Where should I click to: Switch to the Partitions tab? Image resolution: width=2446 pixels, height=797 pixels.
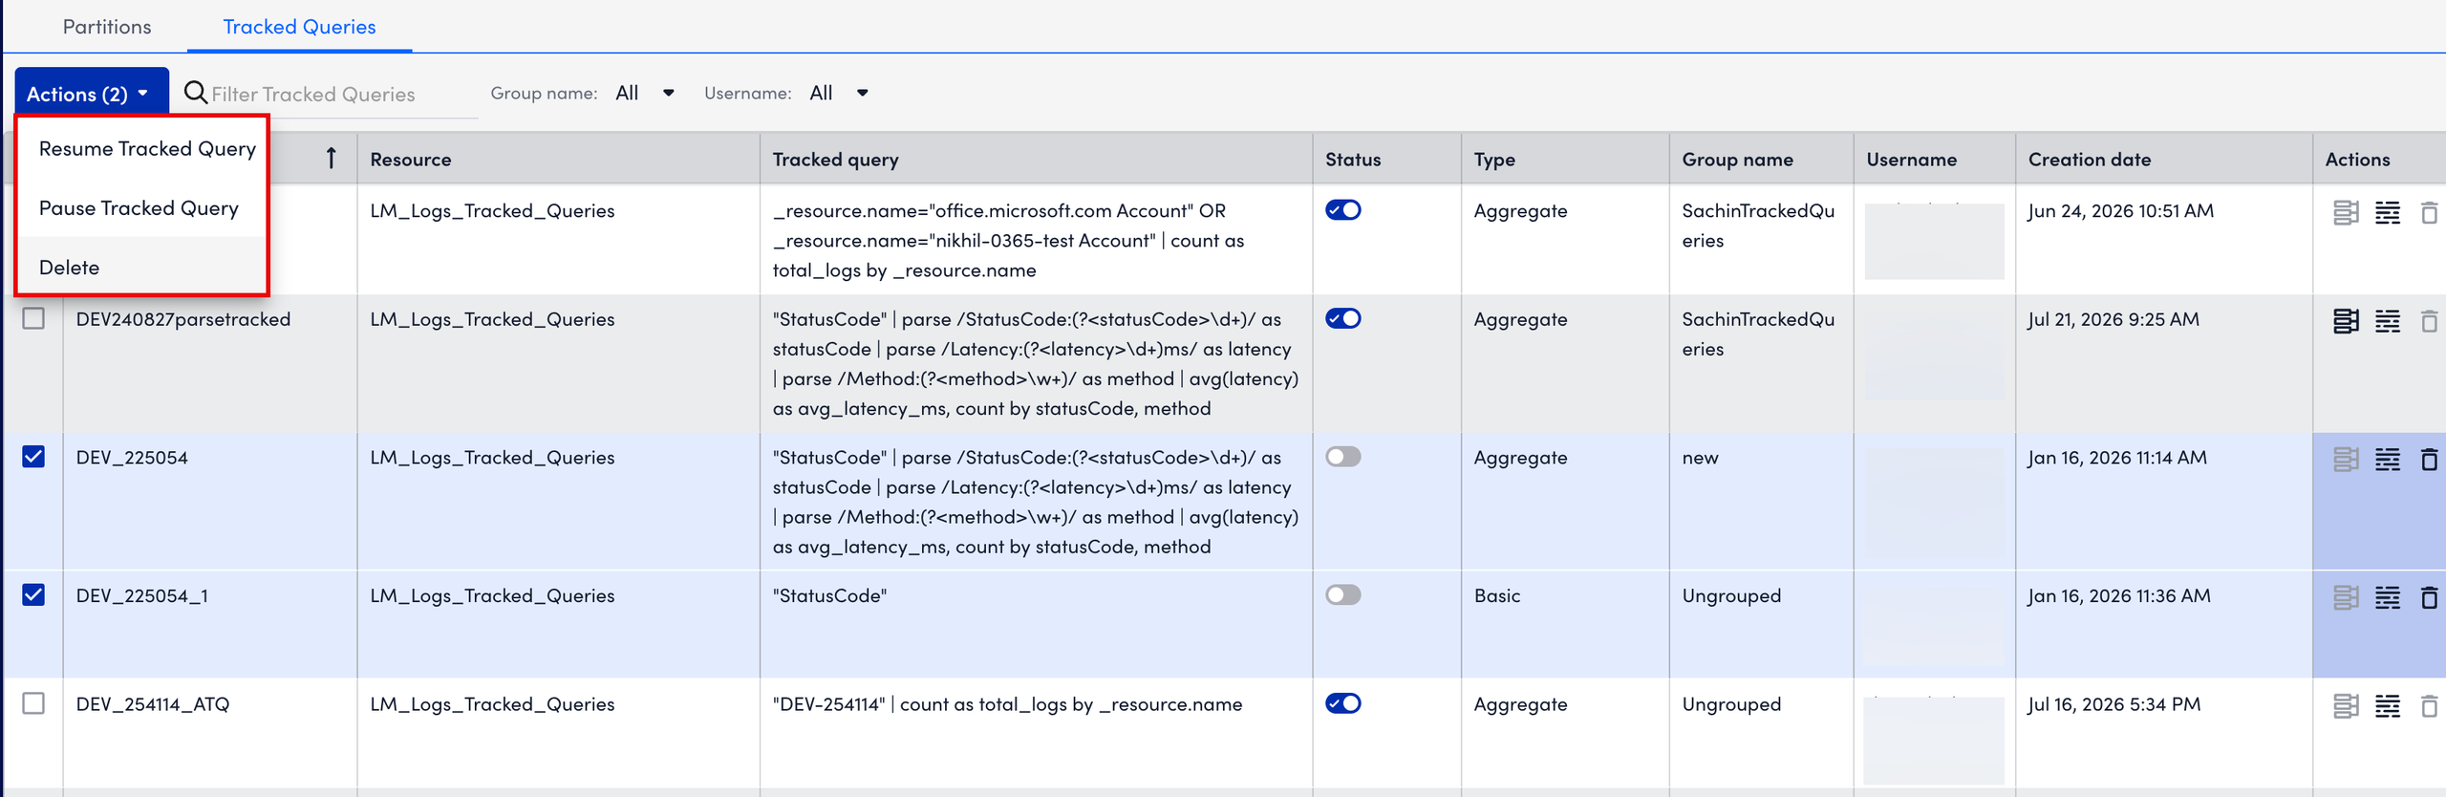[107, 27]
